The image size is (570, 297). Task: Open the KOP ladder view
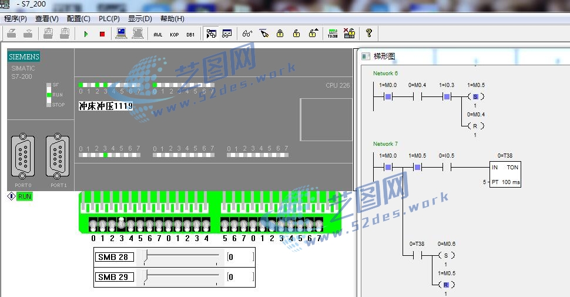[174, 35]
